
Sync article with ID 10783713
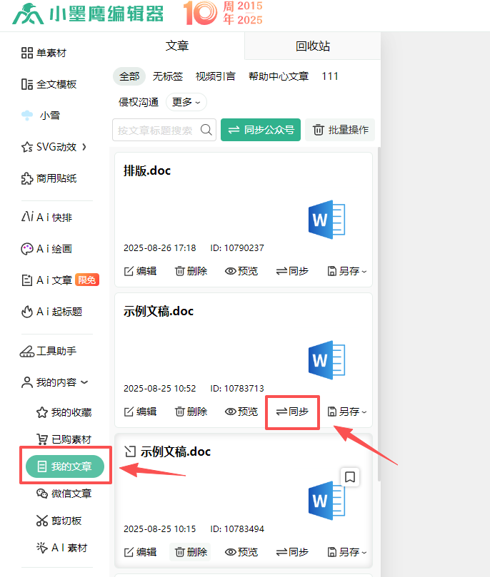[292, 412]
